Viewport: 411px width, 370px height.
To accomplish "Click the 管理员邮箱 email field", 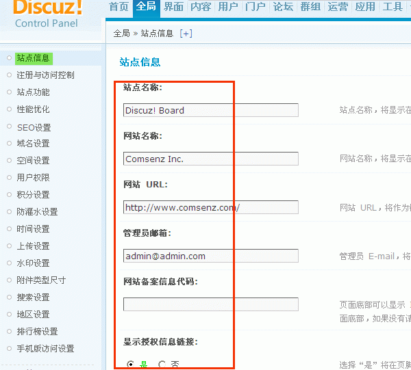I will (210, 256).
